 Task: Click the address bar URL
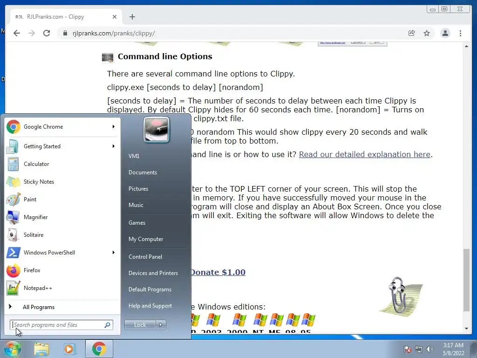pos(114,33)
